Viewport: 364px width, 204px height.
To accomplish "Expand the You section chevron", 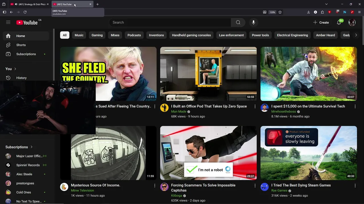I will point(15,69).
